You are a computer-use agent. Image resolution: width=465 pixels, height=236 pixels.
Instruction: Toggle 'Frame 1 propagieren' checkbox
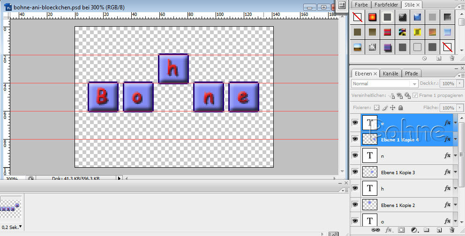tap(415, 96)
